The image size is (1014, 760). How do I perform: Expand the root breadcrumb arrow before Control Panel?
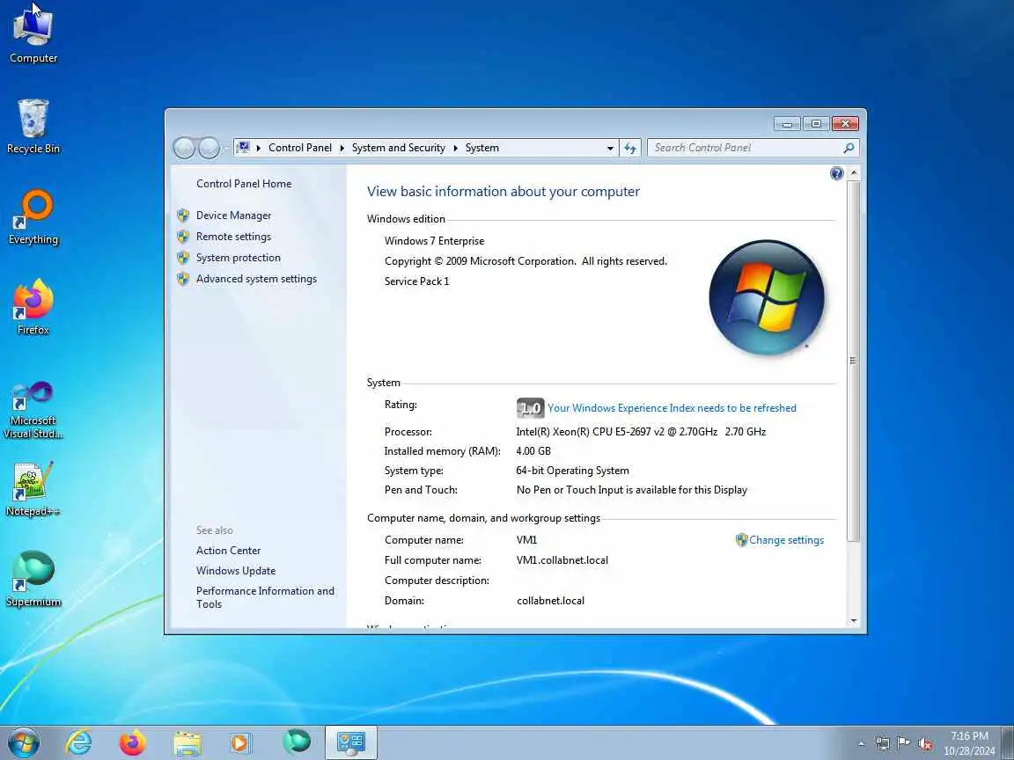[258, 148]
